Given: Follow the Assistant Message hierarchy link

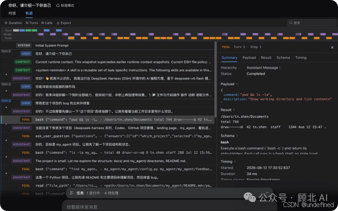Looking at the screenshot, I should point(264,68).
